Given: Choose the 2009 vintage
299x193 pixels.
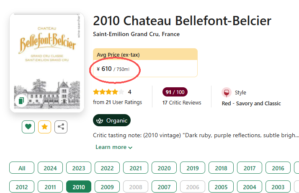Looking at the screenshot, I should 107,187.
